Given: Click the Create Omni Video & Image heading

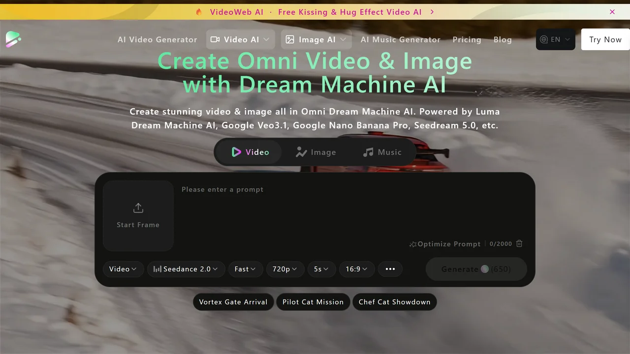Looking at the screenshot, I should [315, 73].
